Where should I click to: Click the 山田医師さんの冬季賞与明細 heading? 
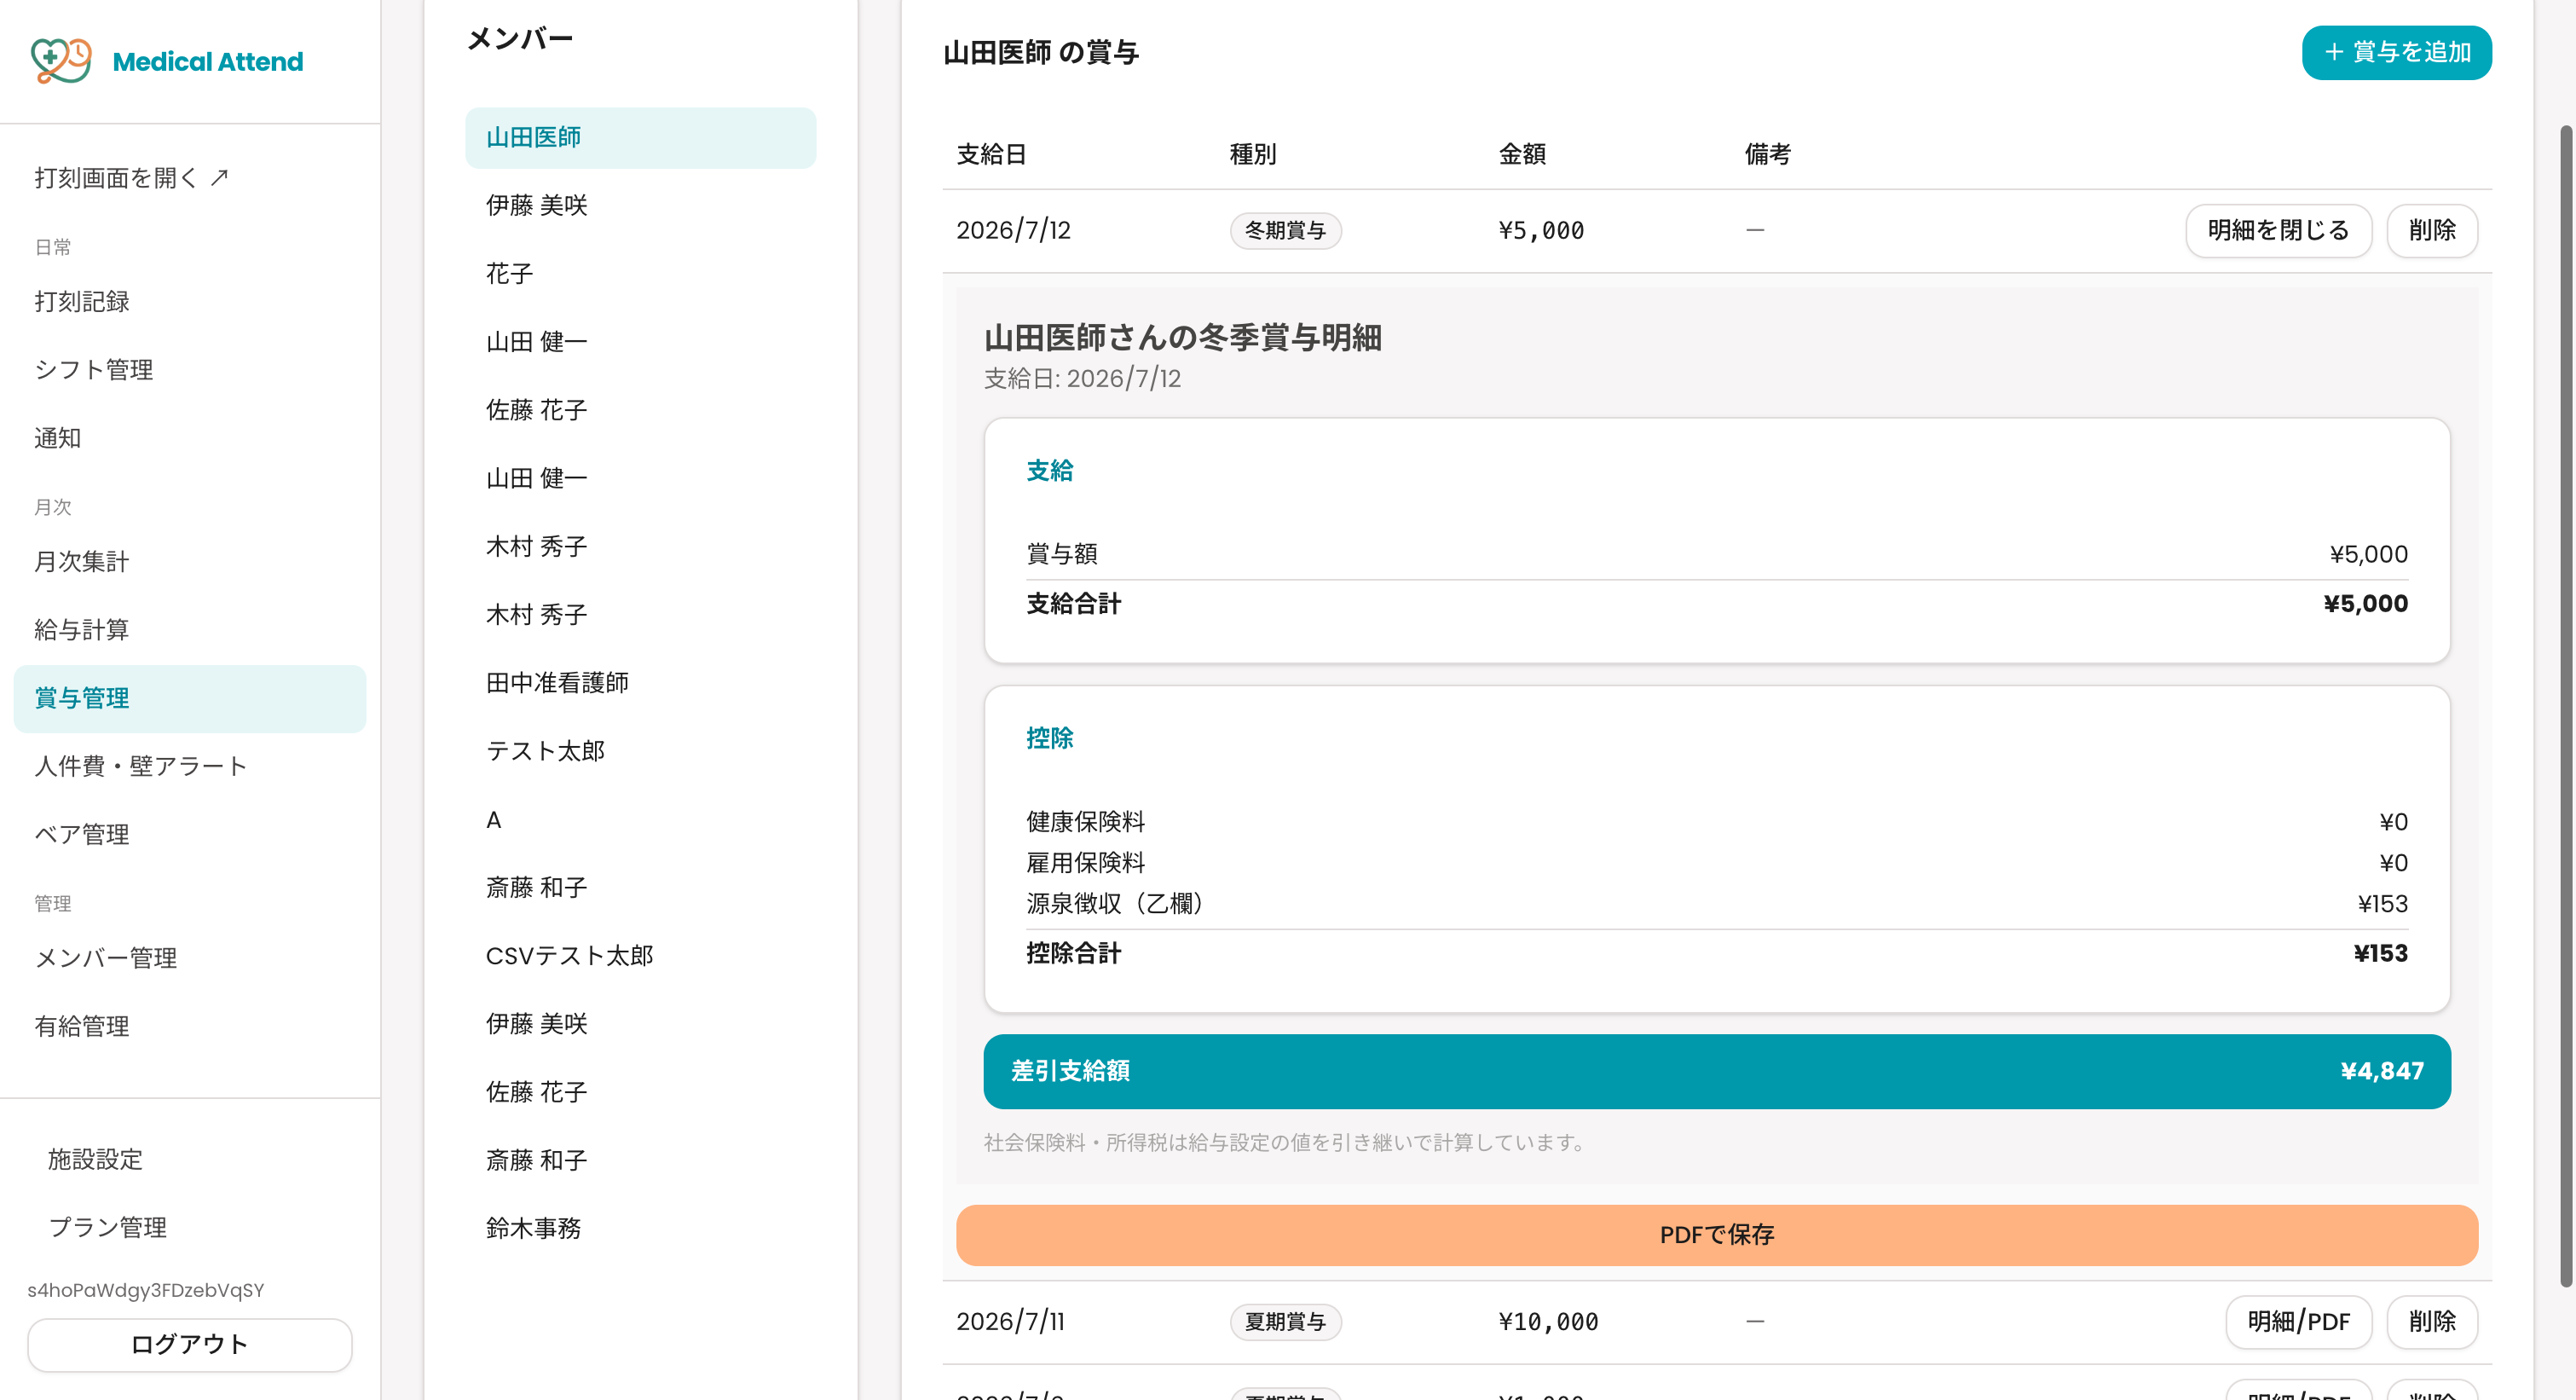click(x=1182, y=337)
